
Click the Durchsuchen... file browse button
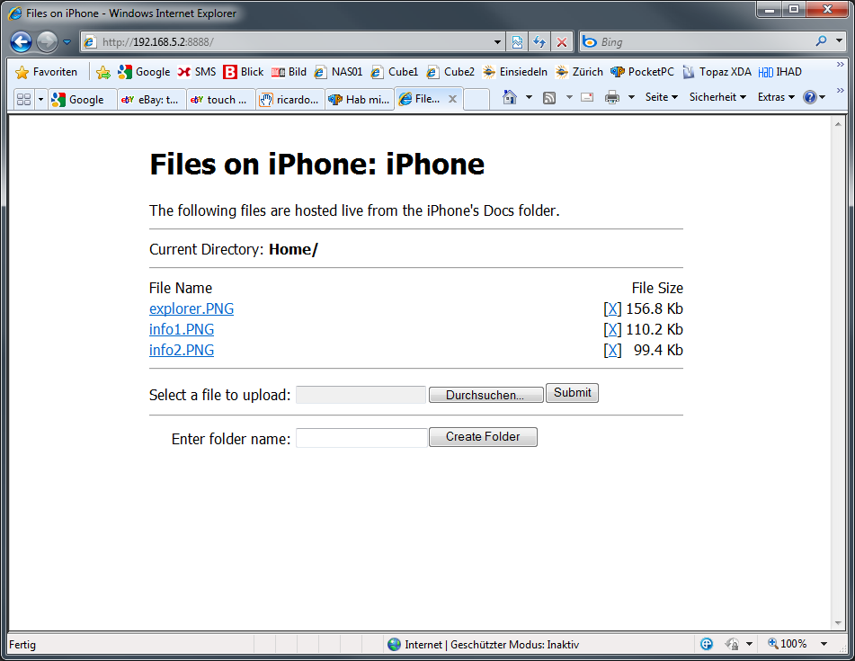tap(485, 395)
